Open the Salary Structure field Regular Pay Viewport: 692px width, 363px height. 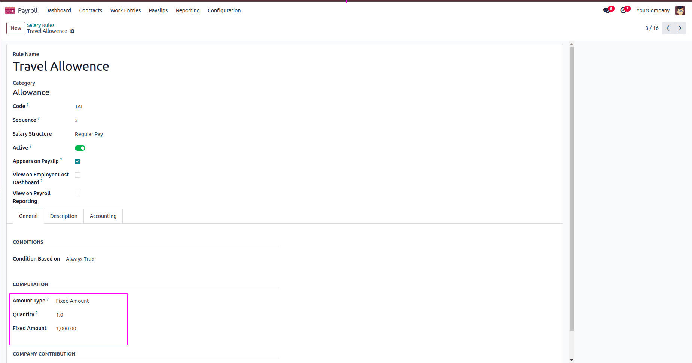pyautogui.click(x=89, y=134)
